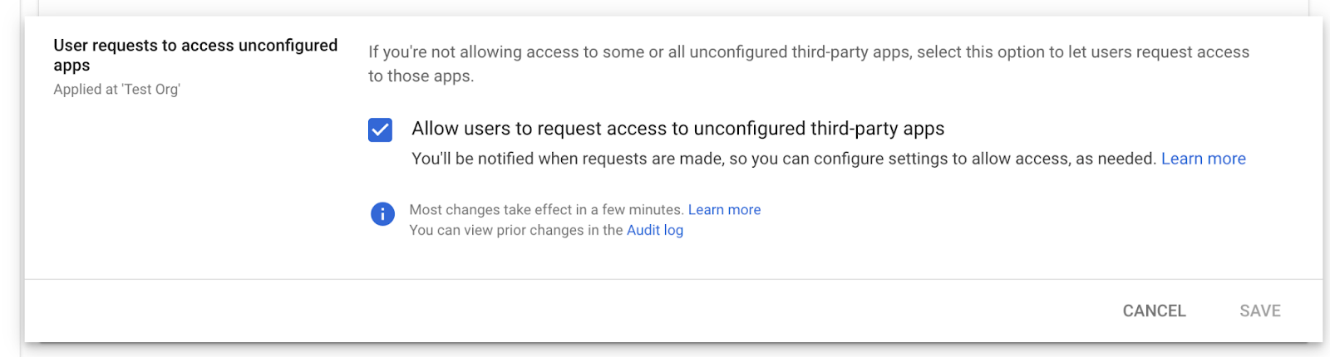The height and width of the screenshot is (357, 1330).
Task: Click the 'You'll be notified when requests' text
Action: (784, 159)
